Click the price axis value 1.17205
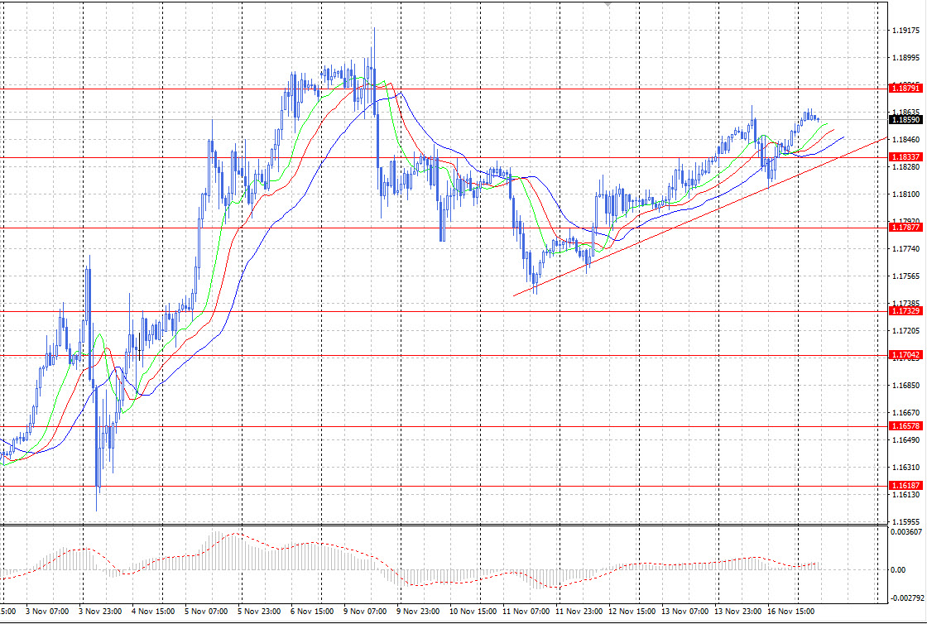 click(x=906, y=331)
